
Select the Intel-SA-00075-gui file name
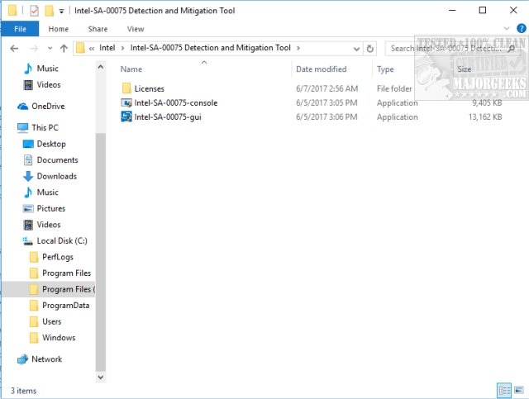(x=168, y=117)
